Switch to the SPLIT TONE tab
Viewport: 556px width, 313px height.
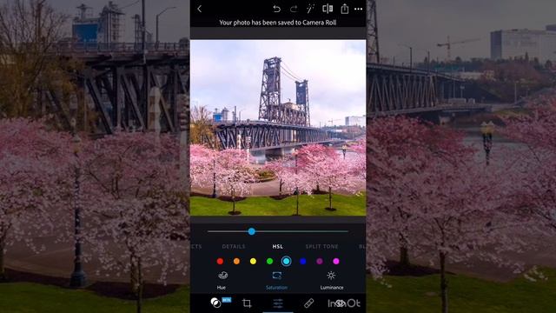pos(321,246)
